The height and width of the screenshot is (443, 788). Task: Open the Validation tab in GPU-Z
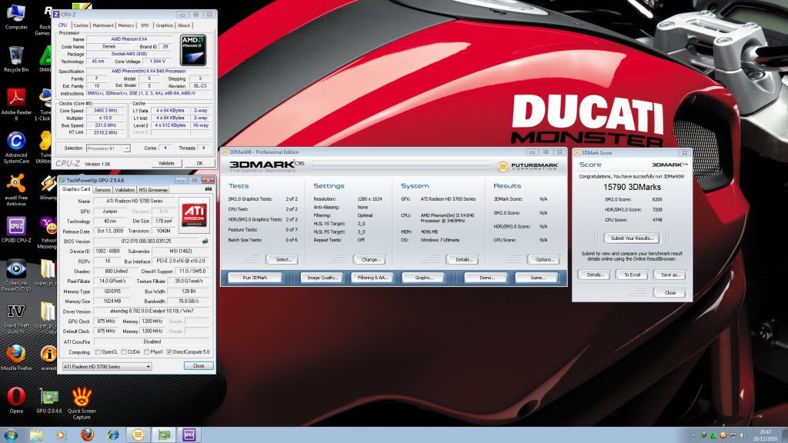(x=125, y=190)
